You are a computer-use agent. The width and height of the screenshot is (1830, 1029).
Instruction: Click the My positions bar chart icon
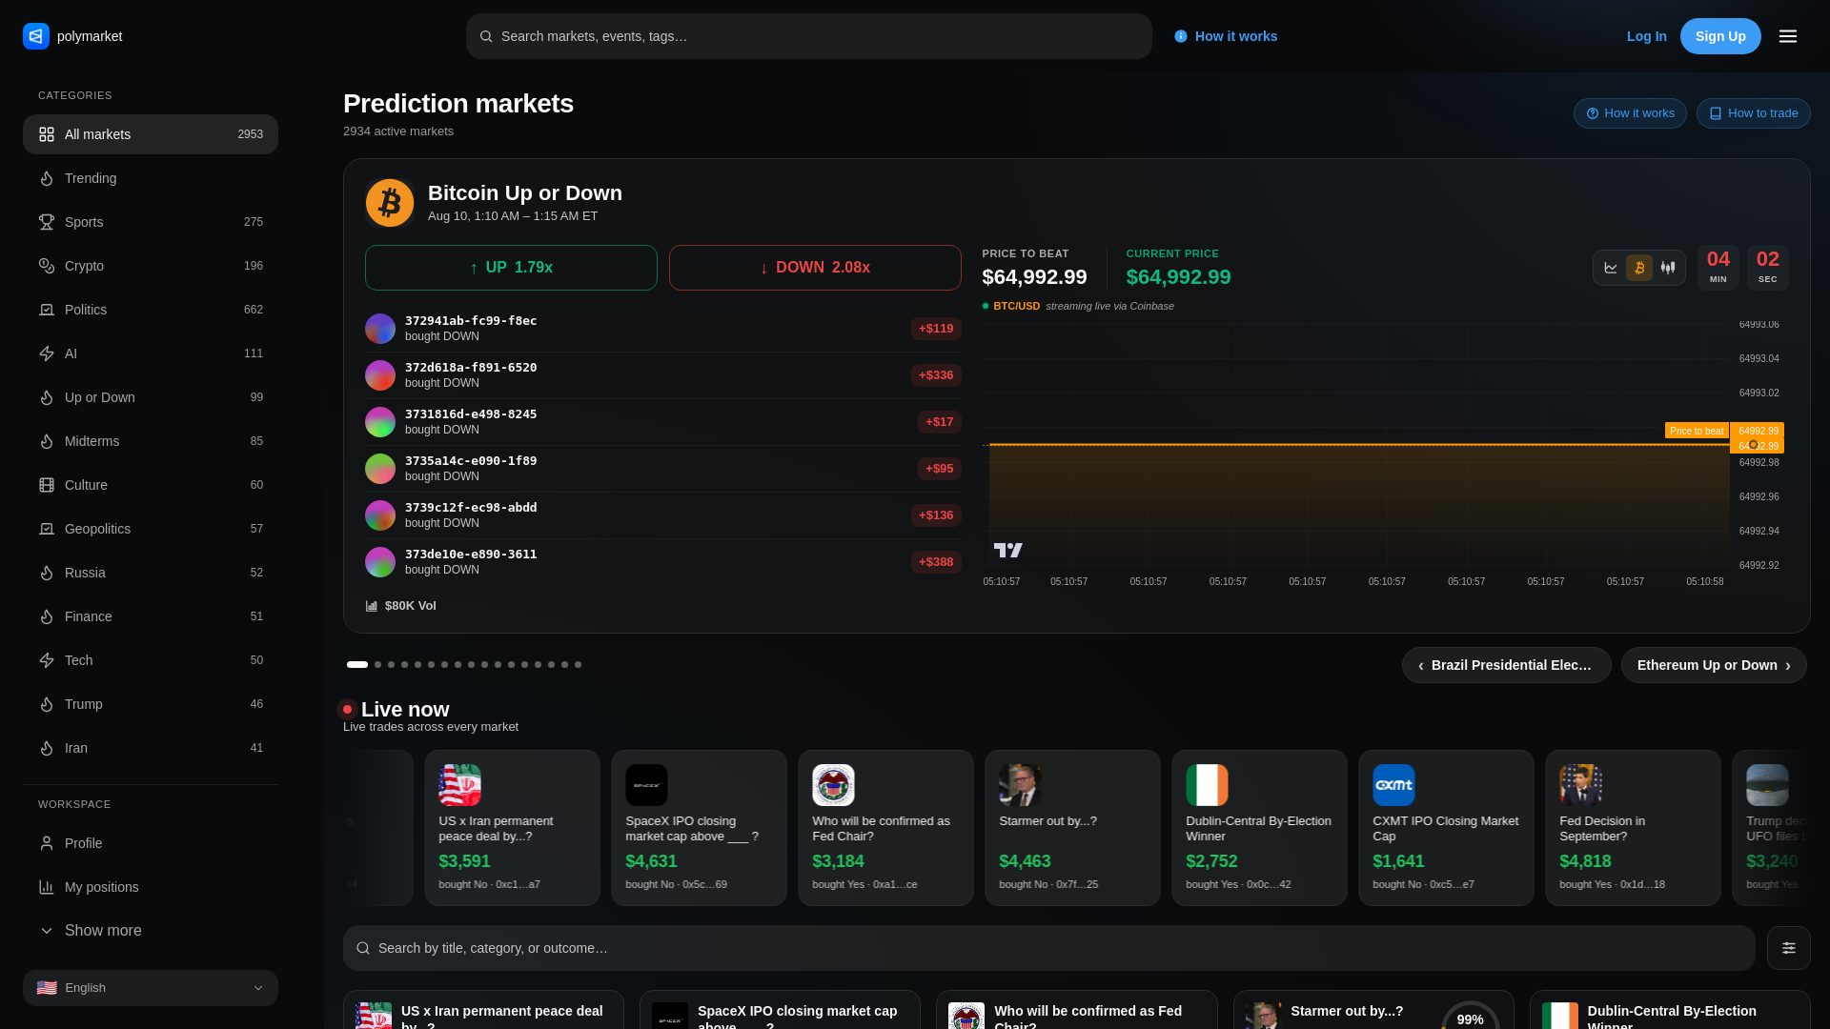point(47,887)
